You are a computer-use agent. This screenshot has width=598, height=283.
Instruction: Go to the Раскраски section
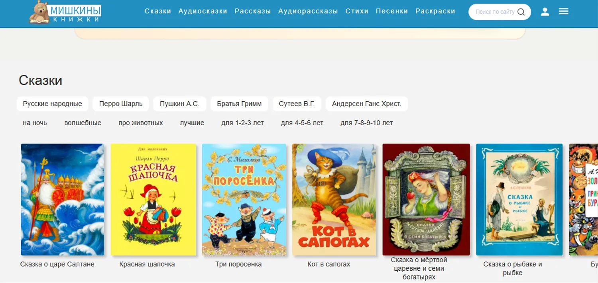pyautogui.click(x=435, y=11)
